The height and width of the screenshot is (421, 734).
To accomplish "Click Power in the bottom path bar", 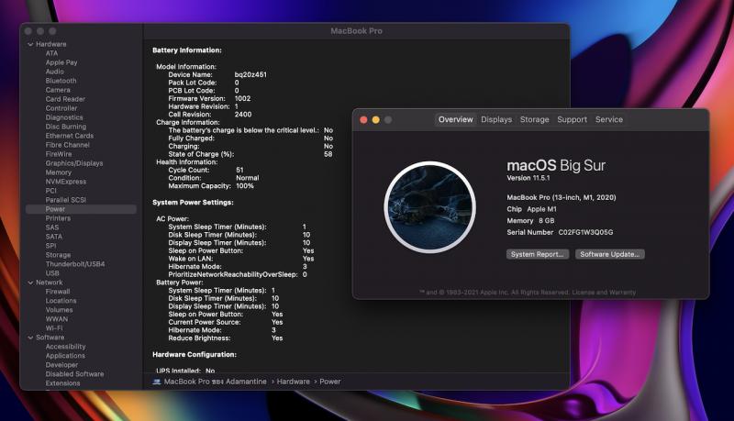I will click(330, 382).
